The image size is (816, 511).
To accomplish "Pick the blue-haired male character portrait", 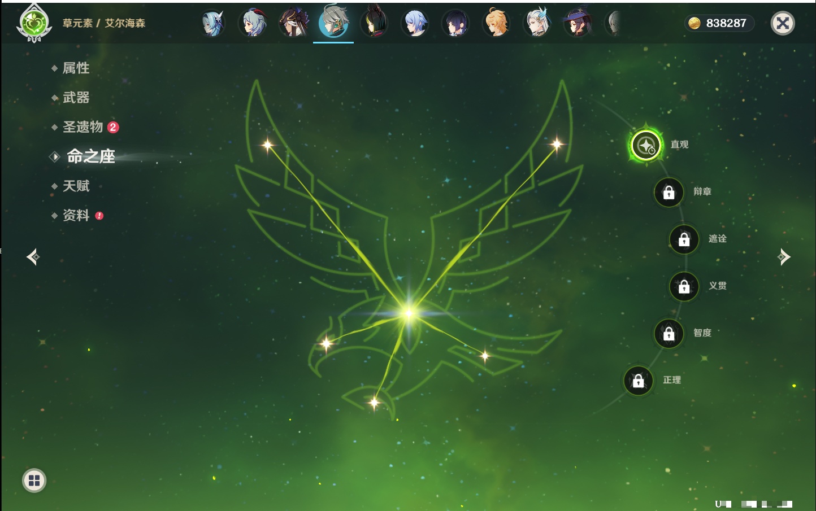I will point(415,23).
